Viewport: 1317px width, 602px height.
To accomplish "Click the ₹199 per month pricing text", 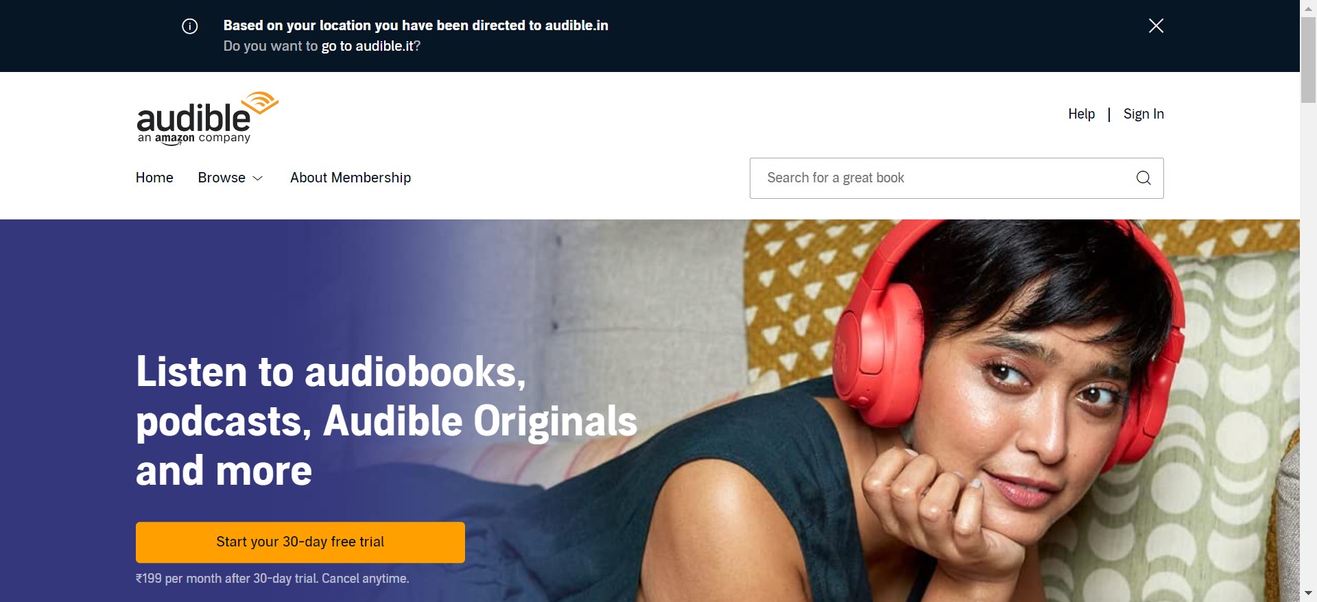I will (x=272, y=579).
